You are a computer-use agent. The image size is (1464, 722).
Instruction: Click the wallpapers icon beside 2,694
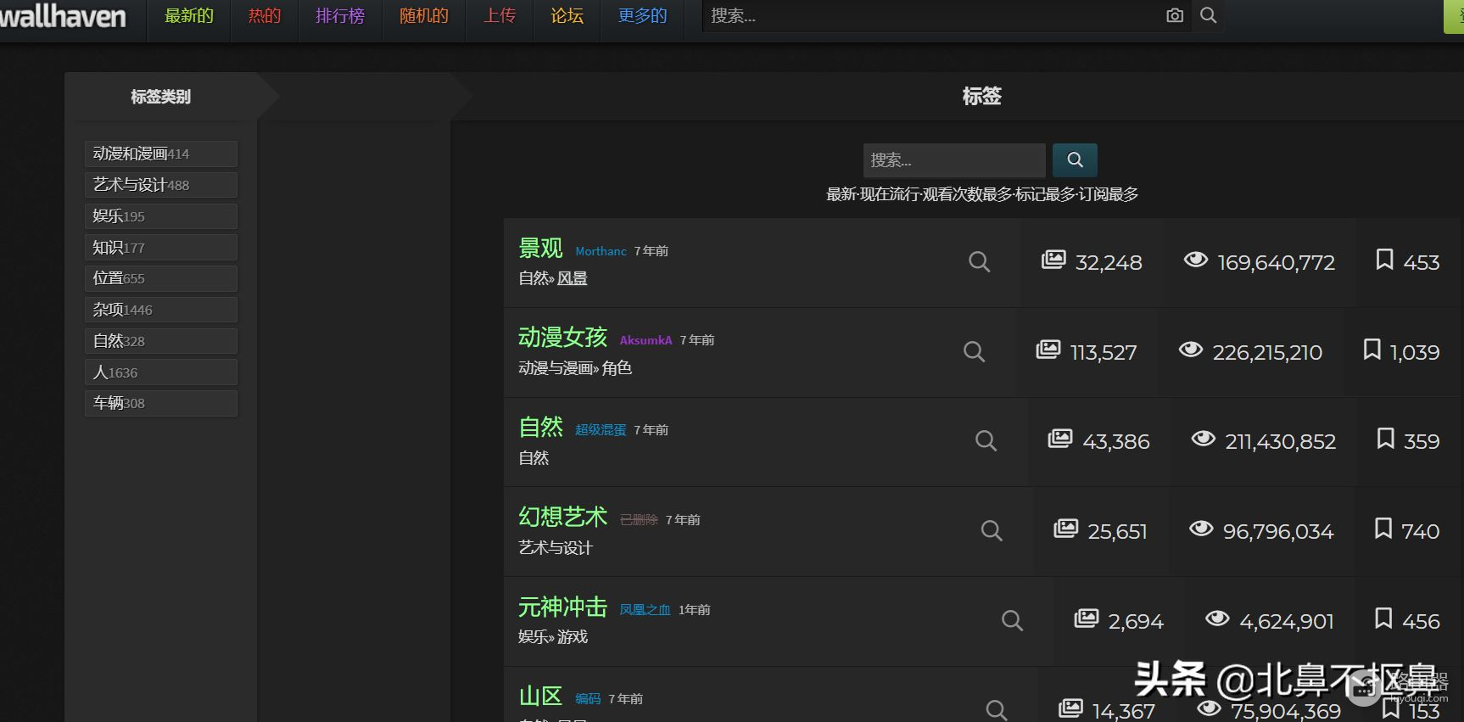tap(1087, 618)
